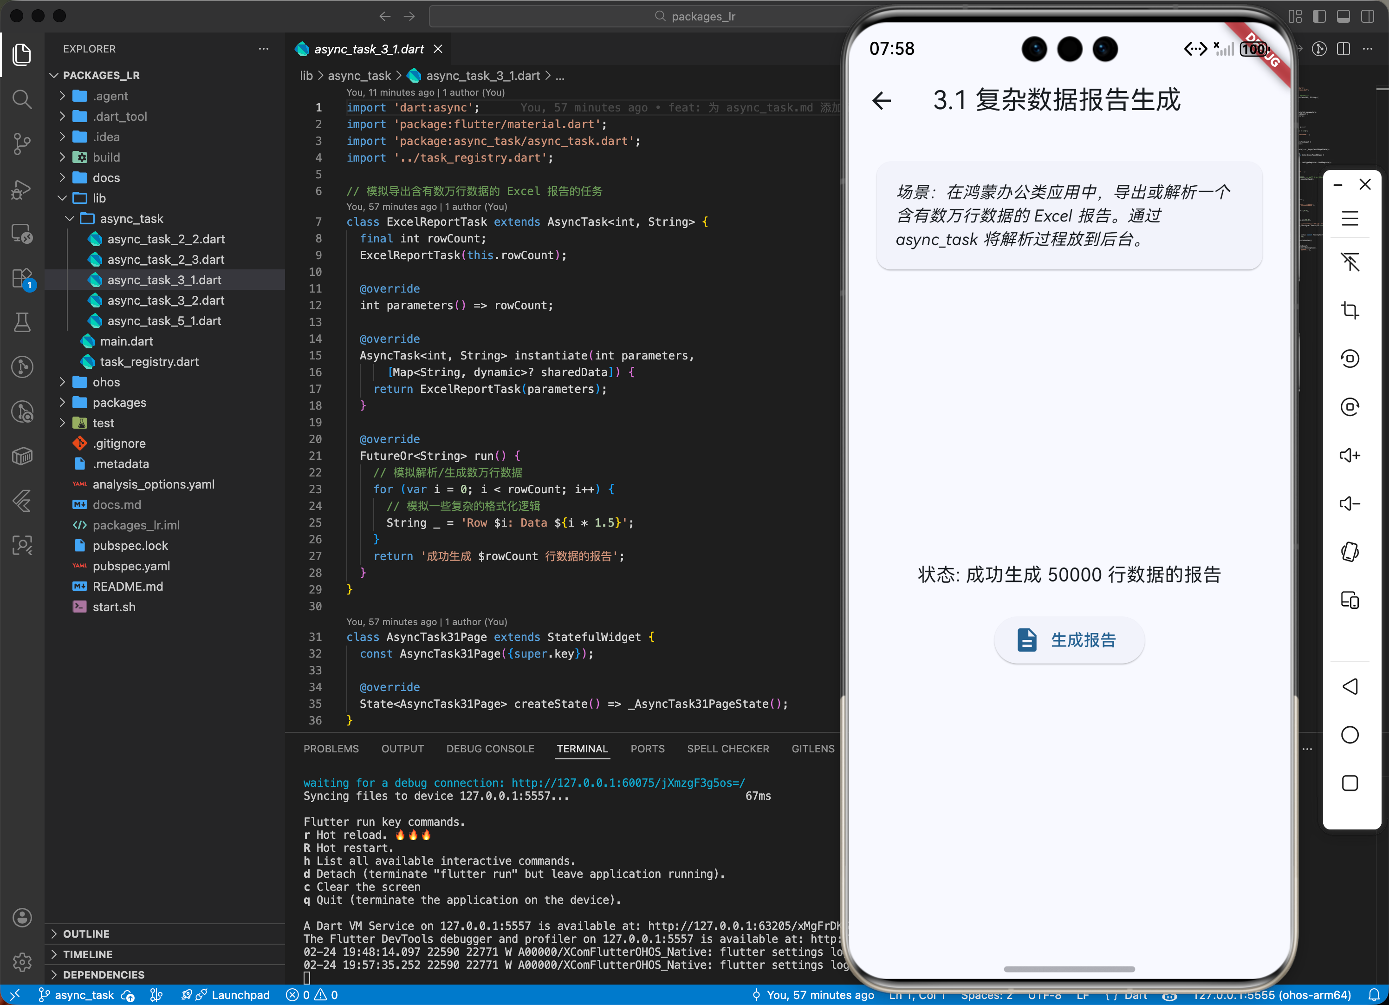Open the Extensions view
The image size is (1389, 1005).
22,279
